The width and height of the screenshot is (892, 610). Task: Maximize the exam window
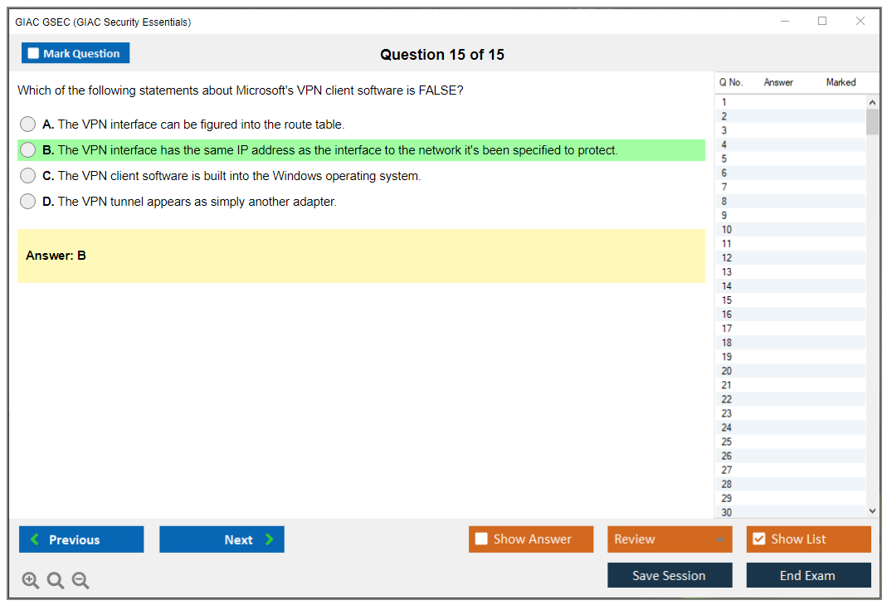(822, 22)
